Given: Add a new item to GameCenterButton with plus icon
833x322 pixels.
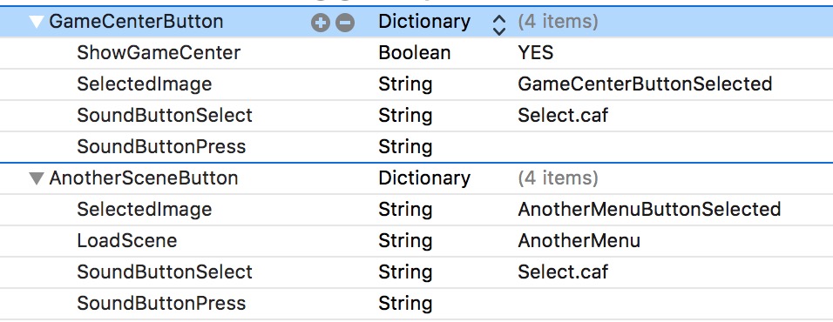Looking at the screenshot, I should coord(321,23).
